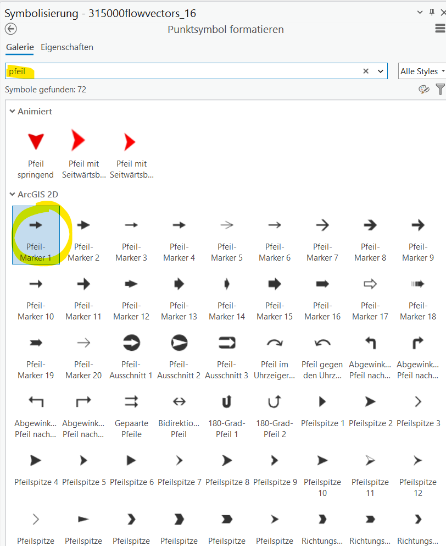Image resolution: width=446 pixels, height=546 pixels.
Task: Open the Alle Styles dropdown
Action: pyautogui.click(x=422, y=71)
